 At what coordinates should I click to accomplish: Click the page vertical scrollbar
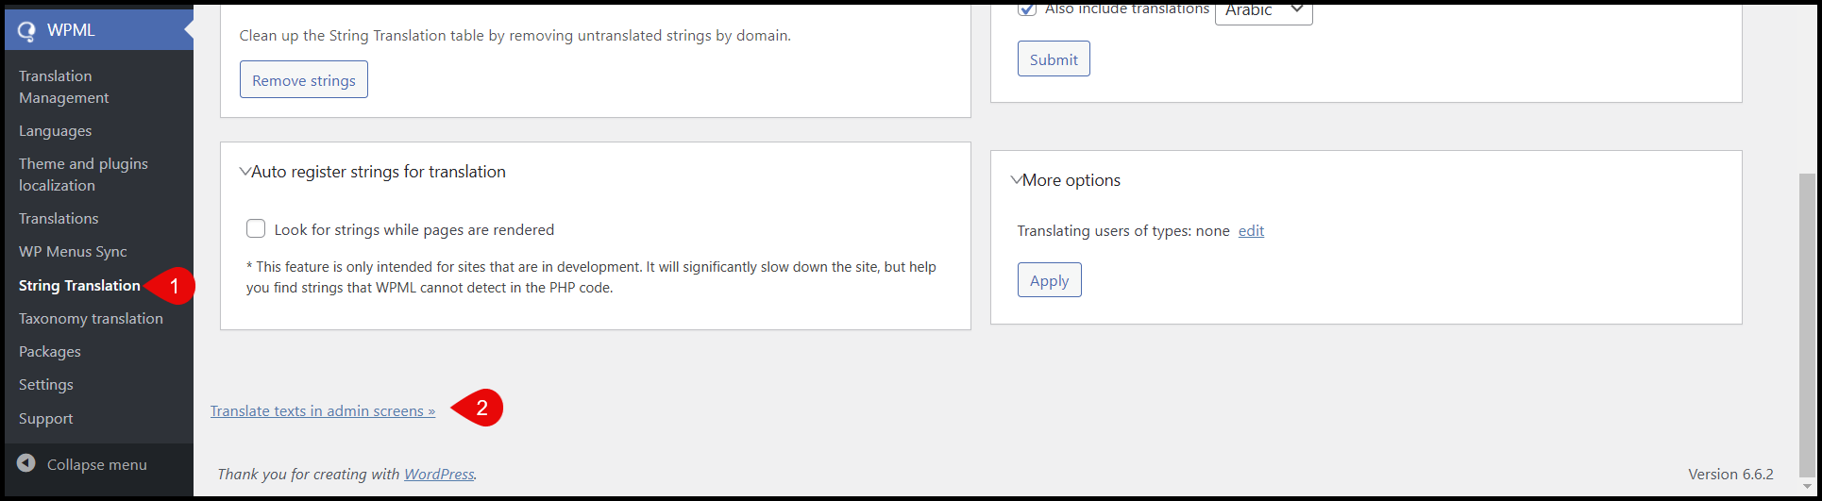point(1806,321)
